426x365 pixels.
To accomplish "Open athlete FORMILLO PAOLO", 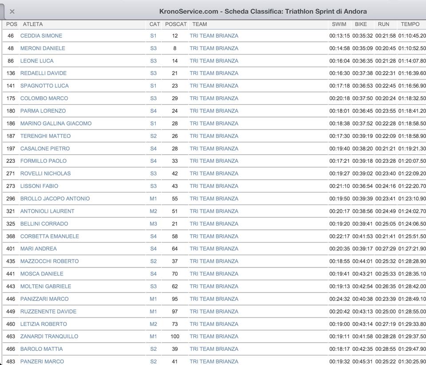I will (43, 161).
